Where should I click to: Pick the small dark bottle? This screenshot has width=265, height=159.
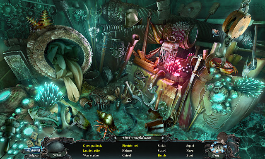(118, 105)
